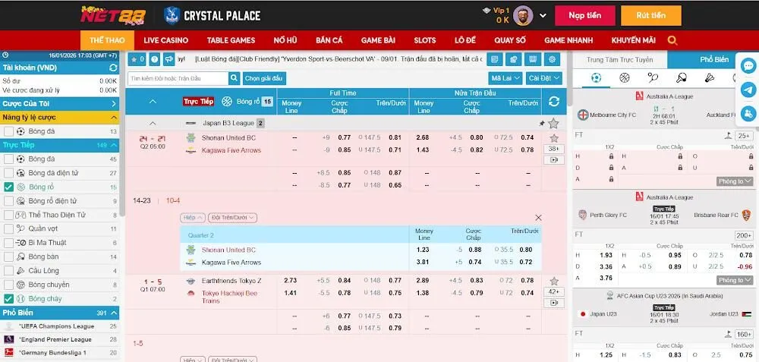Click the user avatar in header

[x=523, y=15]
